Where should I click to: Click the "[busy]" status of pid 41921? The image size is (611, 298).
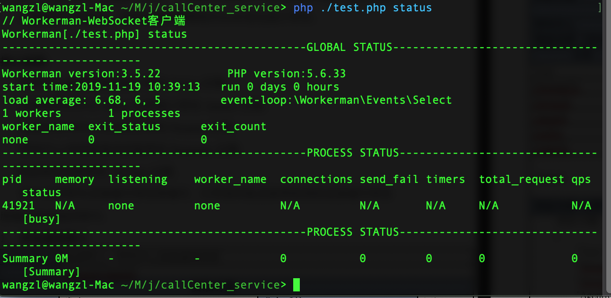(42, 219)
